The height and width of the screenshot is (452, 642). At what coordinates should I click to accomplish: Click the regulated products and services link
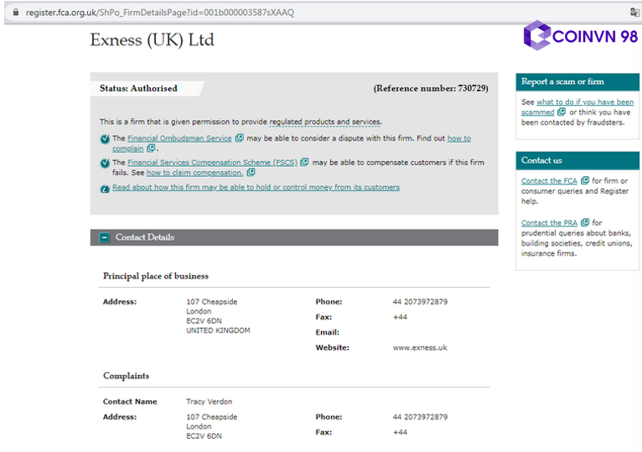coord(324,122)
